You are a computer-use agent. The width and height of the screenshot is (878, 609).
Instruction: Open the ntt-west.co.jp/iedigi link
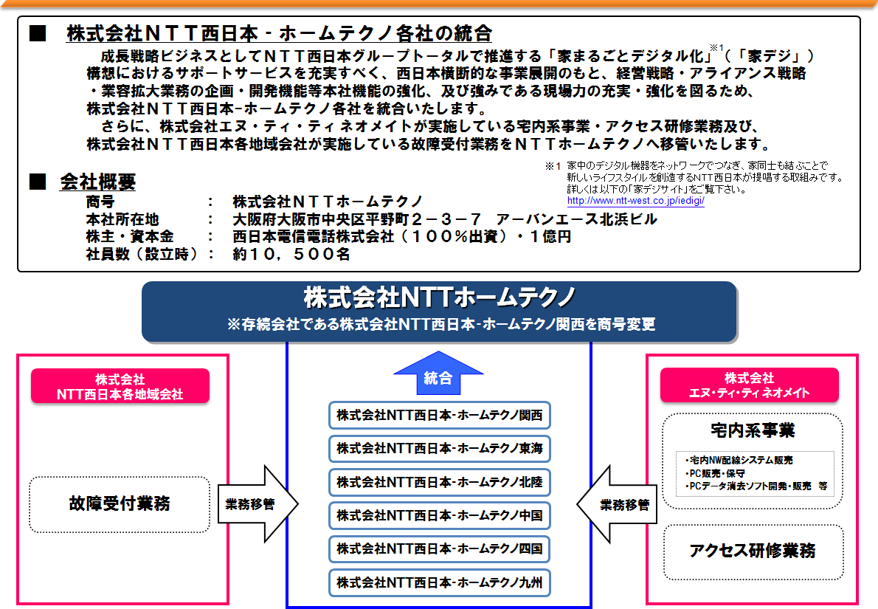635,201
